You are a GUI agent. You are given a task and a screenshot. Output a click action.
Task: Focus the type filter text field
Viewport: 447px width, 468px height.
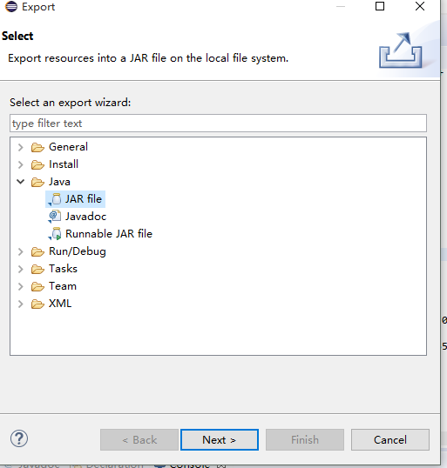[x=218, y=123]
